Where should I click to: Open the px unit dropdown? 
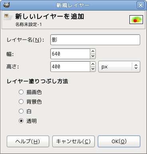click(119, 67)
